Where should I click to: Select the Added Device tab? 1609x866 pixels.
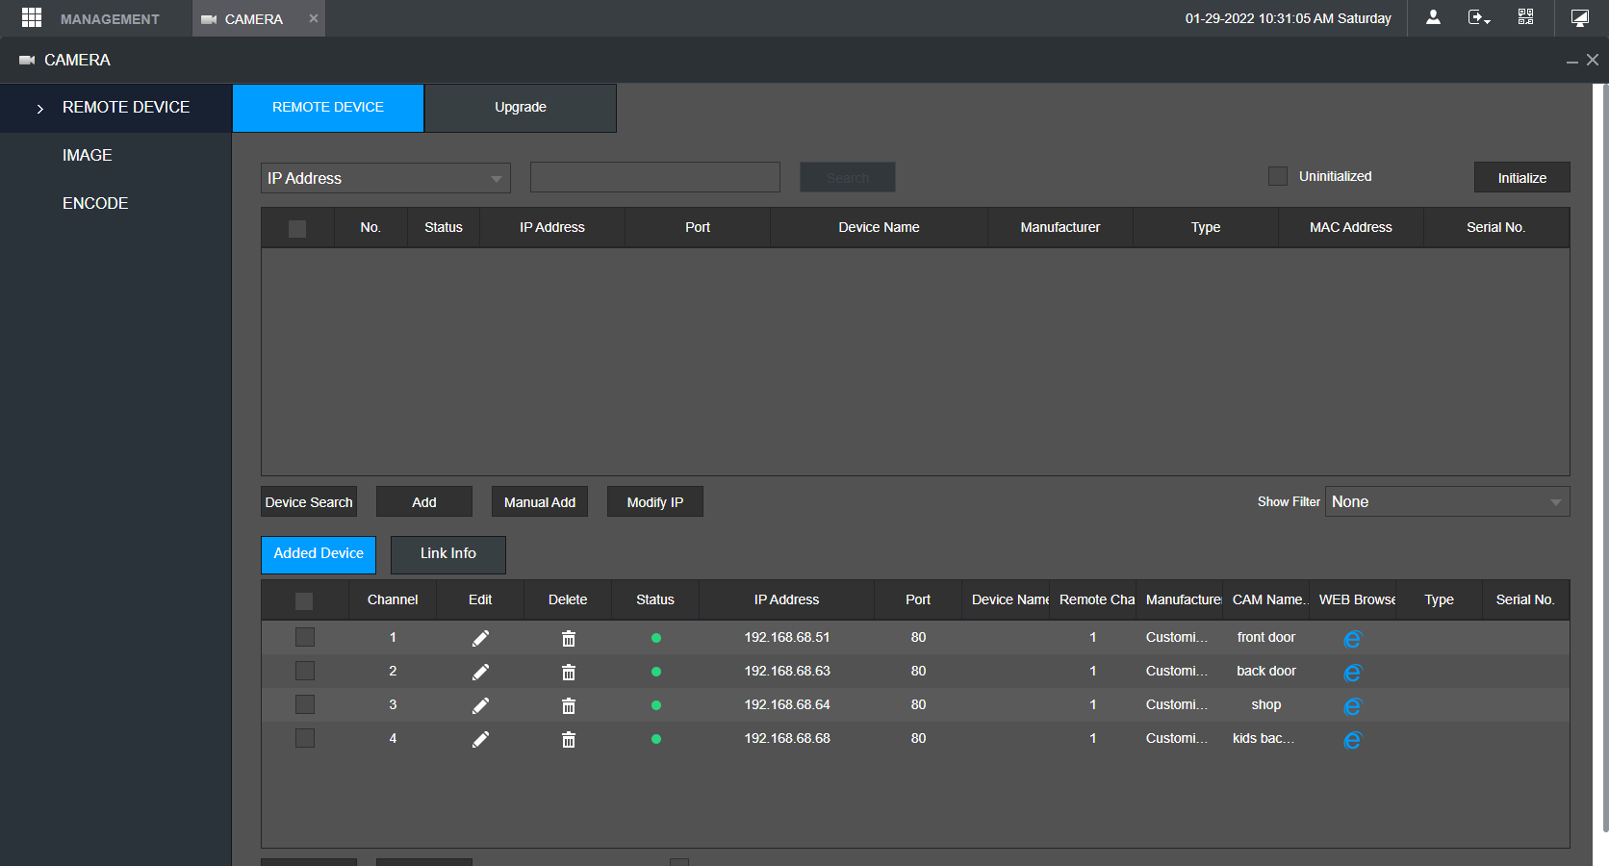click(319, 554)
